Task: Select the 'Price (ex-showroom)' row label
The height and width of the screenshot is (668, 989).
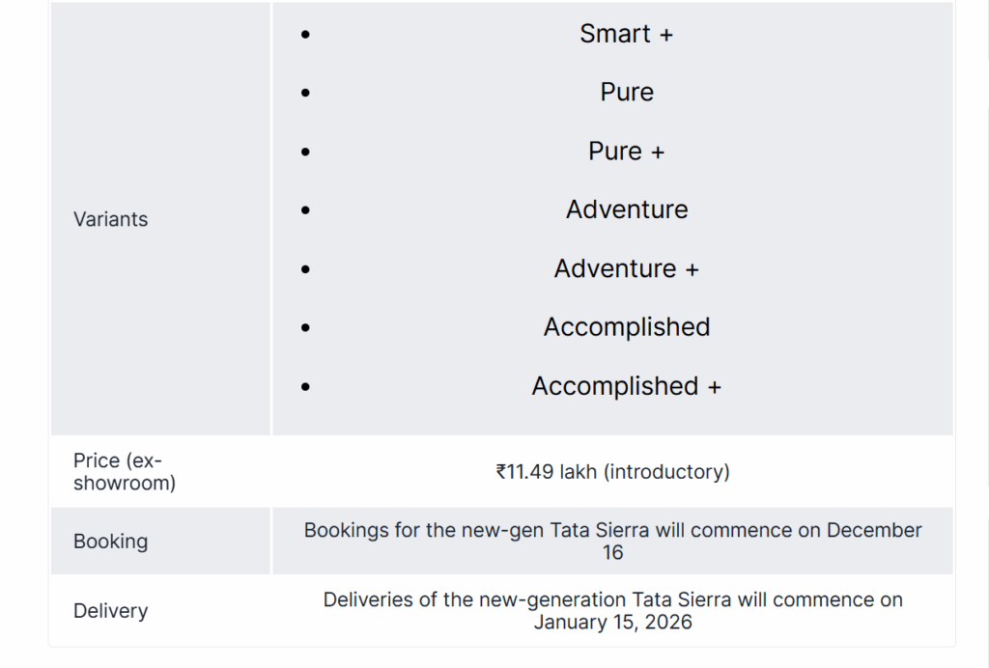Action: coord(125,472)
